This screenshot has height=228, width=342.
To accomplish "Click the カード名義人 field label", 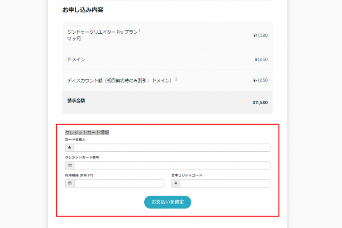I will [x=75, y=140].
